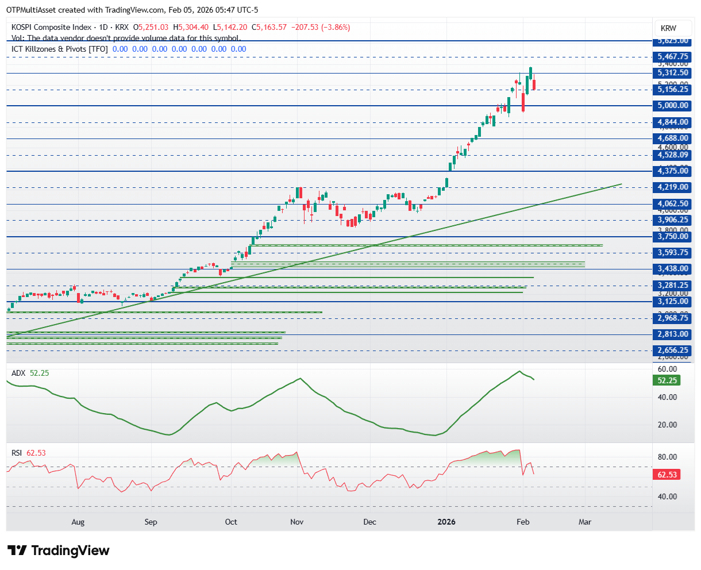Select the green ADX badge showing 52.25
The height and width of the screenshot is (570, 701).
coord(666,380)
